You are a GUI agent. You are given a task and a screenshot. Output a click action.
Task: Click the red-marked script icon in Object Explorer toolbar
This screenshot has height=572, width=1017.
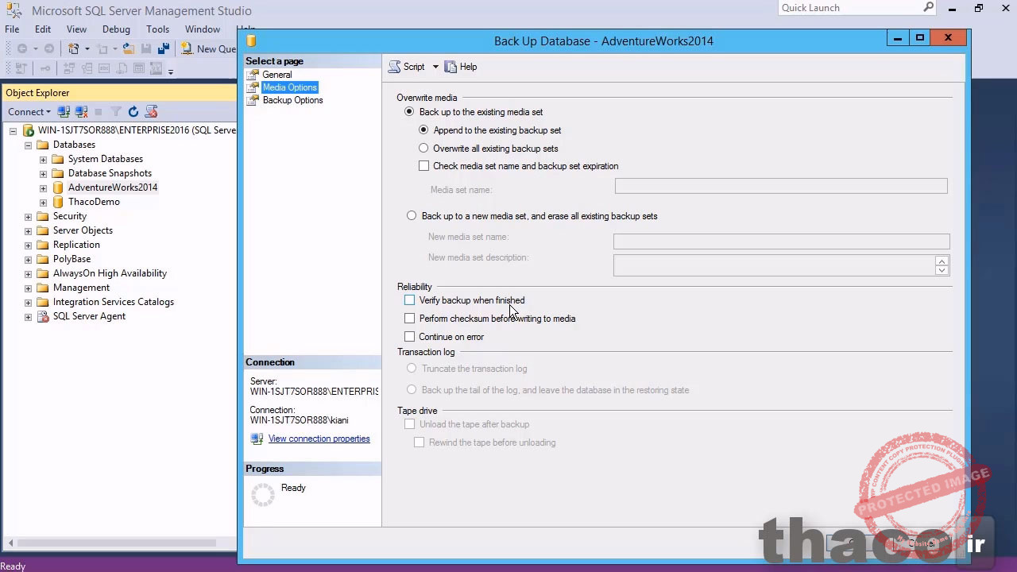(x=151, y=112)
